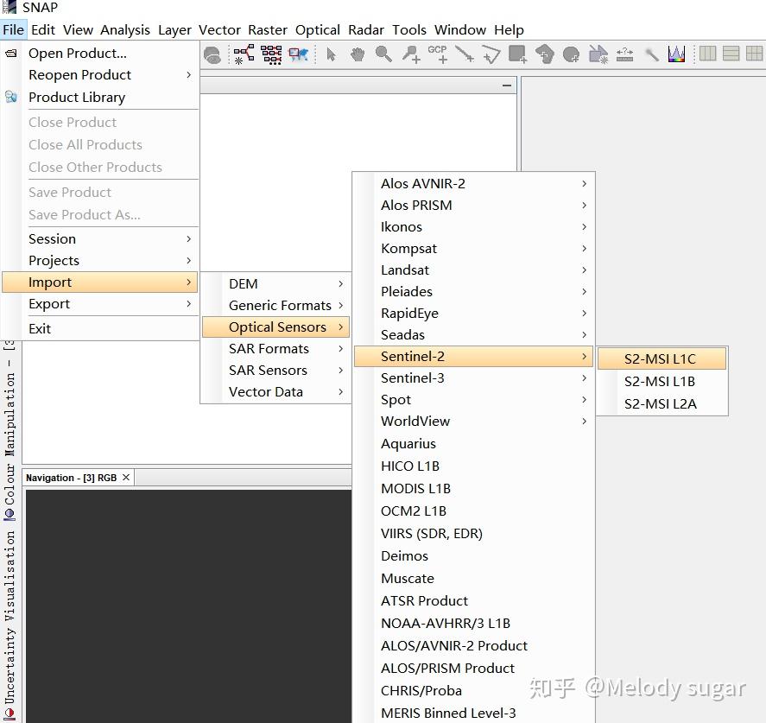Choose S2-MSI L1C import option
The width and height of the screenshot is (766, 723).
(x=660, y=358)
